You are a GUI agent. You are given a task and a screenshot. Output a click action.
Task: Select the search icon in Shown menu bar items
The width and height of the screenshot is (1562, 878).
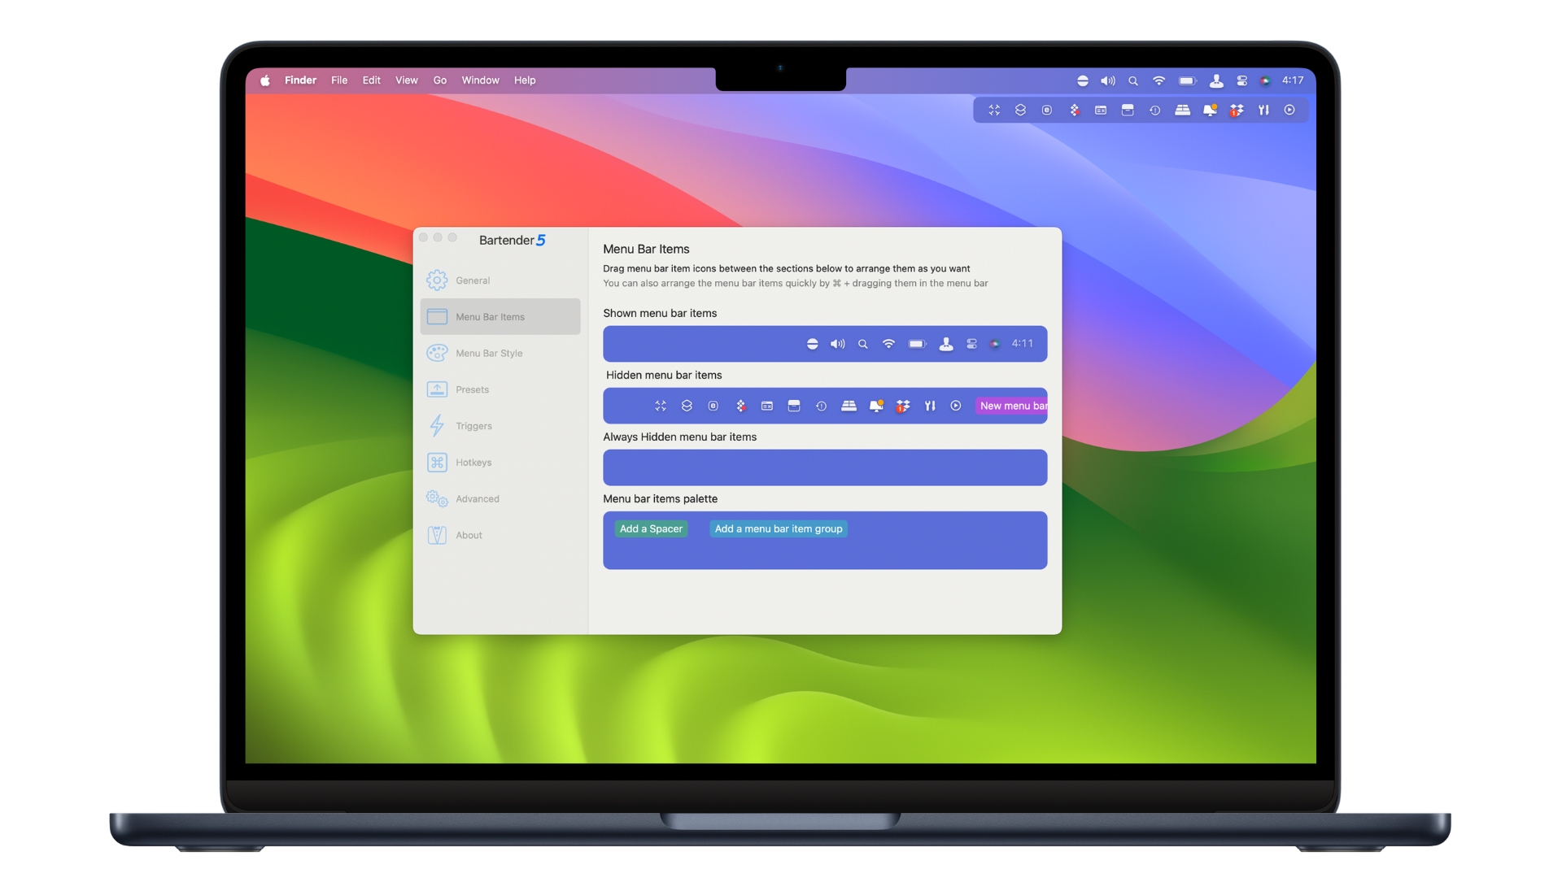click(863, 344)
